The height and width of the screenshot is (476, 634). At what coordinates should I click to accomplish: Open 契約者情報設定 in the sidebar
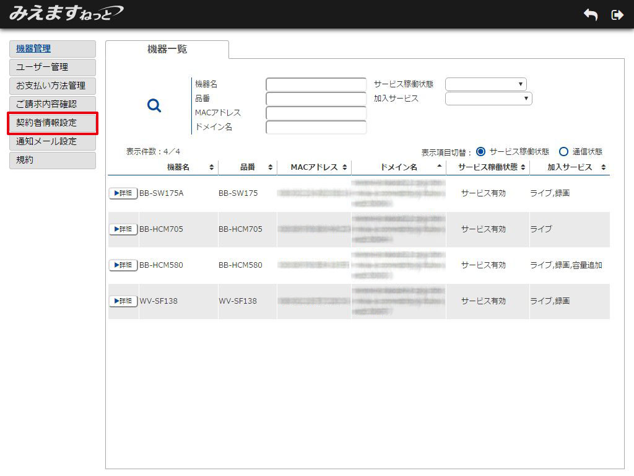[53, 123]
